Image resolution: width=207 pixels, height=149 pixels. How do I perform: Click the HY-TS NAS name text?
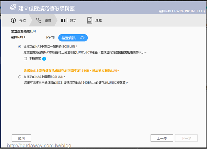tap(50, 37)
